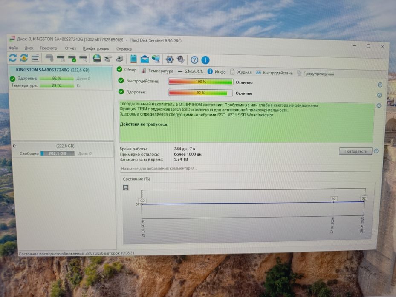Open the Диск menu
Viewport: 396px width, 297px height.
(x=29, y=48)
